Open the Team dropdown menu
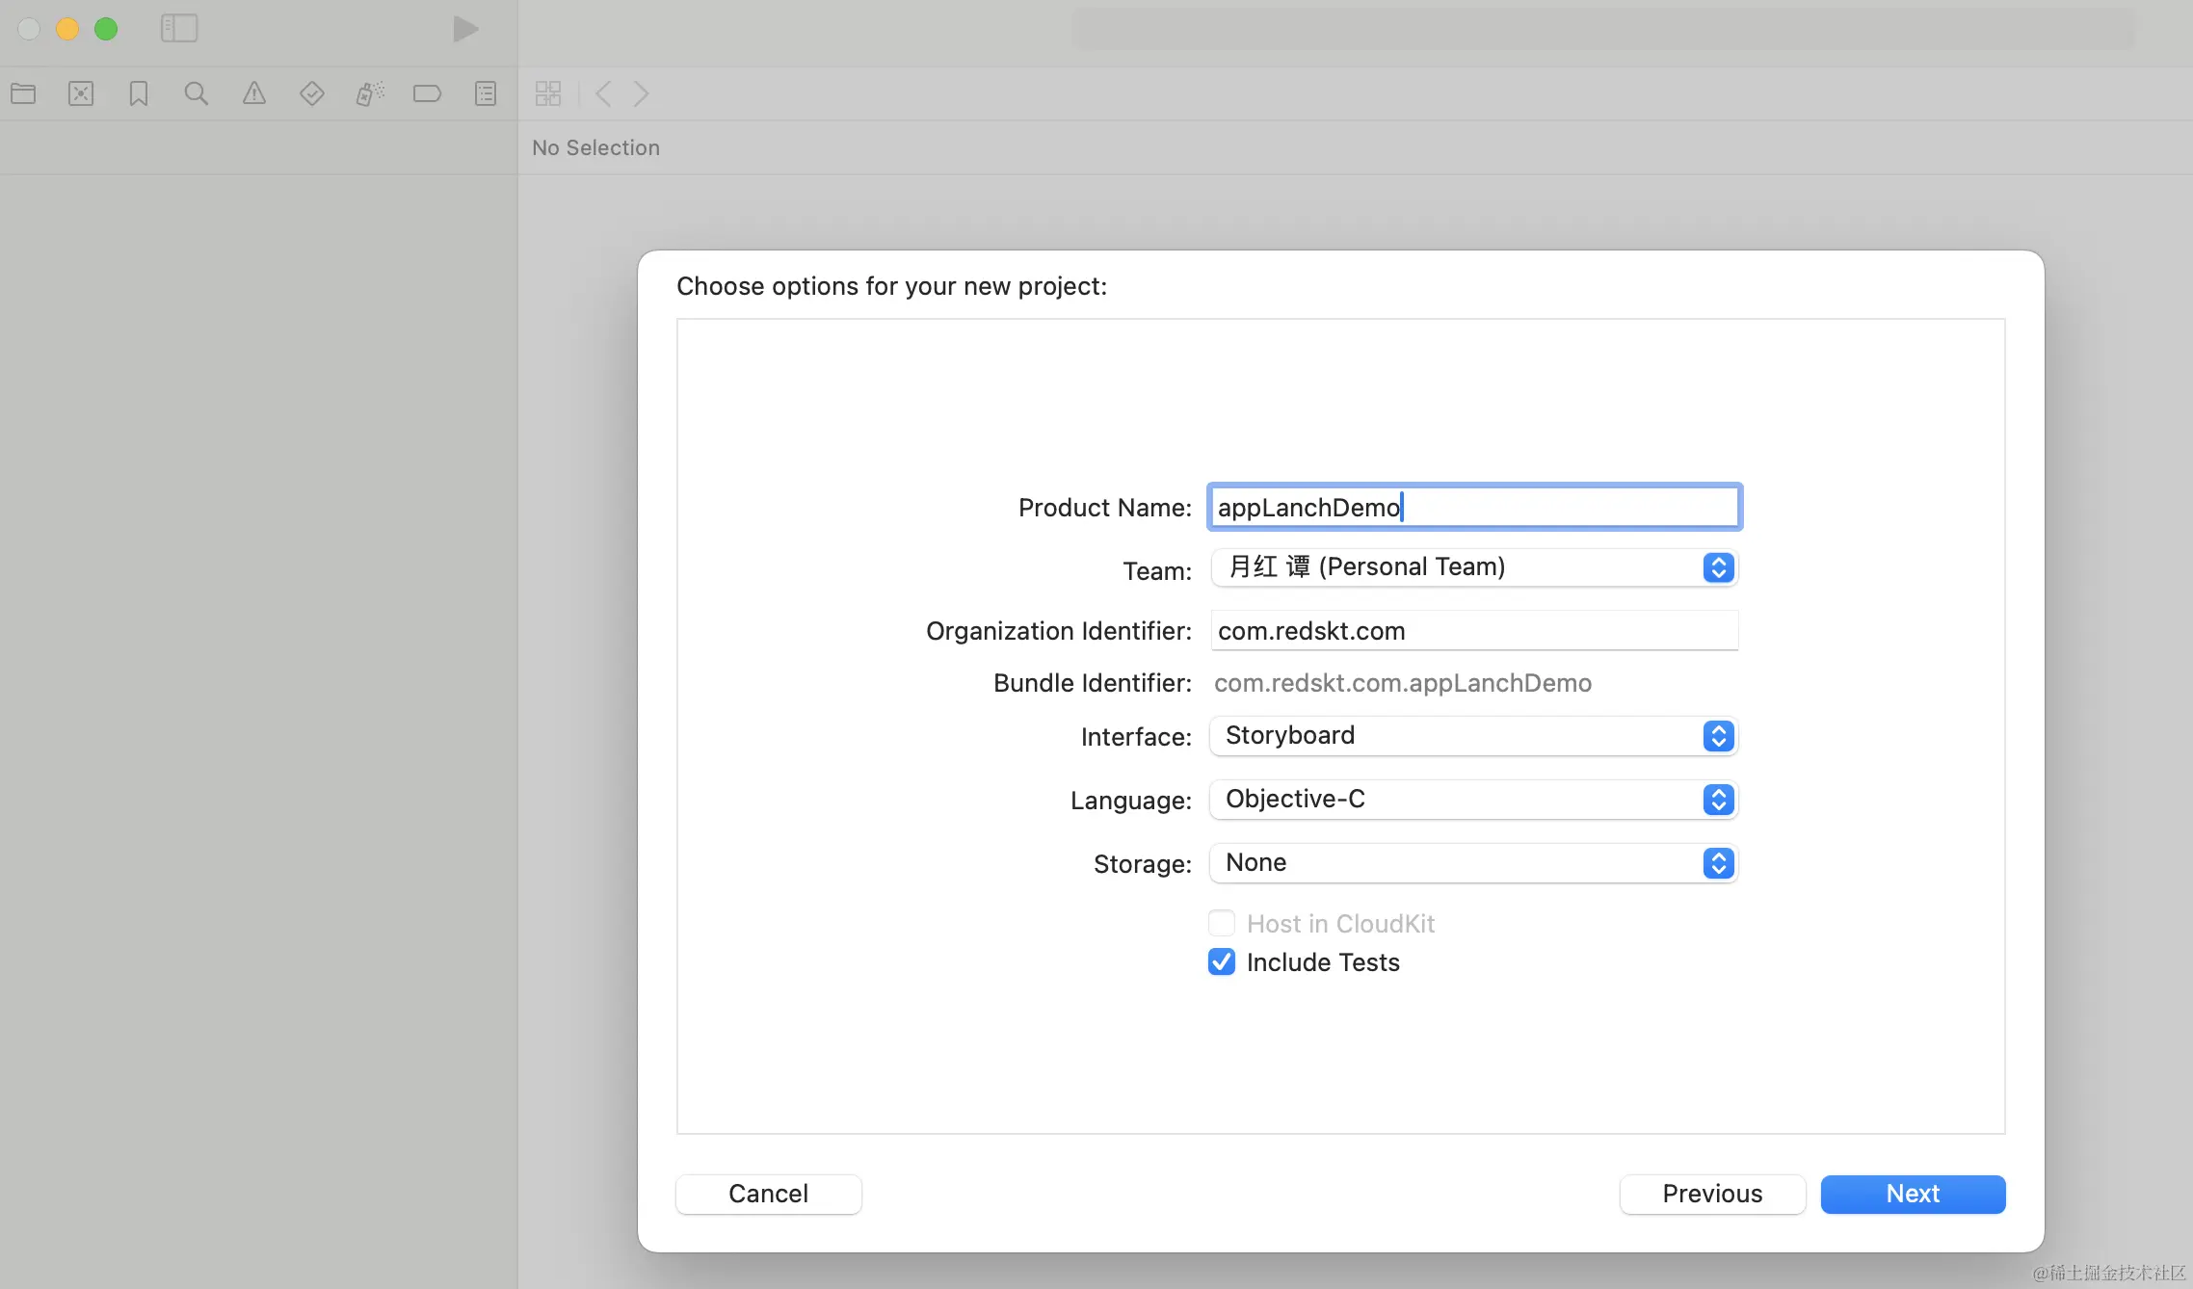Image resolution: width=2193 pixels, height=1289 pixels. (x=1473, y=567)
